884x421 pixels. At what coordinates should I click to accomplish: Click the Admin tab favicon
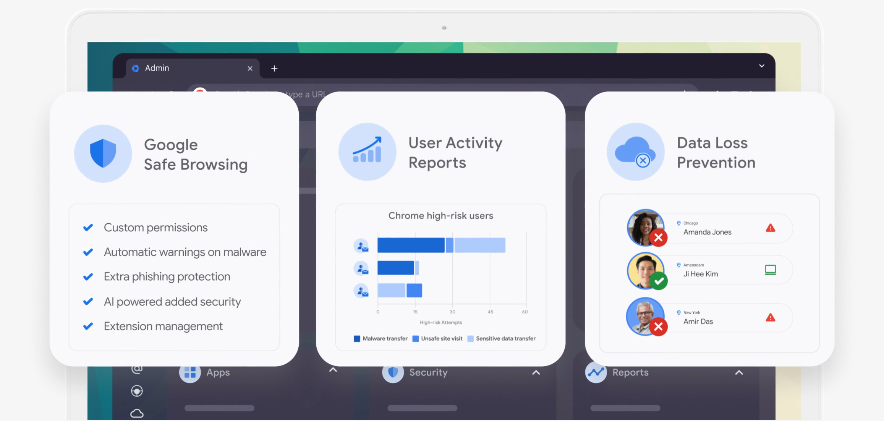coord(135,68)
